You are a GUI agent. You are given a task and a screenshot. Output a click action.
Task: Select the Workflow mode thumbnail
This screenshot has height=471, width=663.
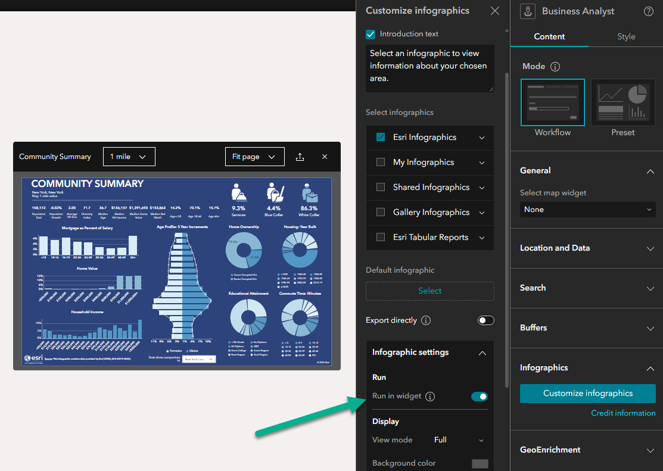tap(553, 102)
